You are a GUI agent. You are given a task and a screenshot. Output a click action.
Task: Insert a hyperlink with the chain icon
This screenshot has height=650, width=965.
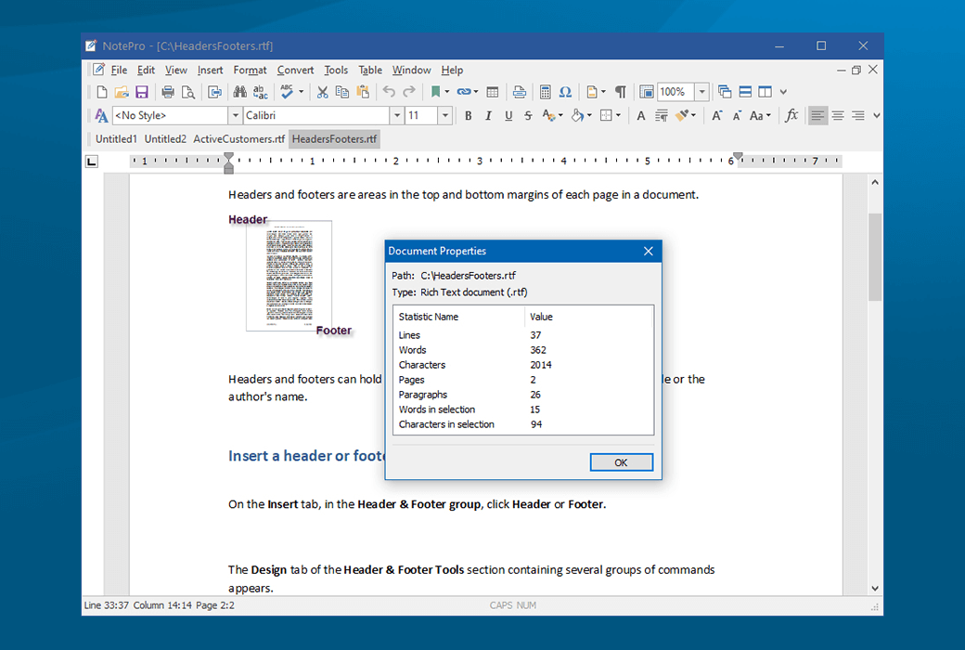tap(463, 93)
